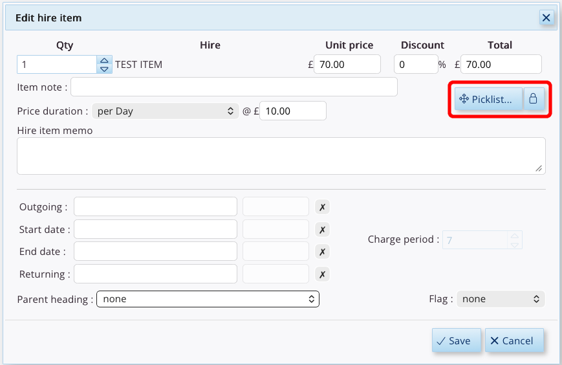Clear the Start date with X

pos(322,230)
